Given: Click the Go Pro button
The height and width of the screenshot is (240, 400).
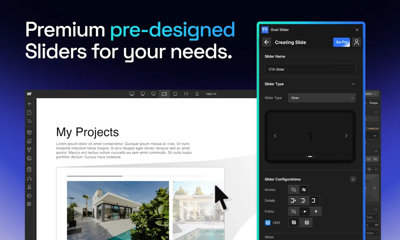Looking at the screenshot, I should [341, 42].
